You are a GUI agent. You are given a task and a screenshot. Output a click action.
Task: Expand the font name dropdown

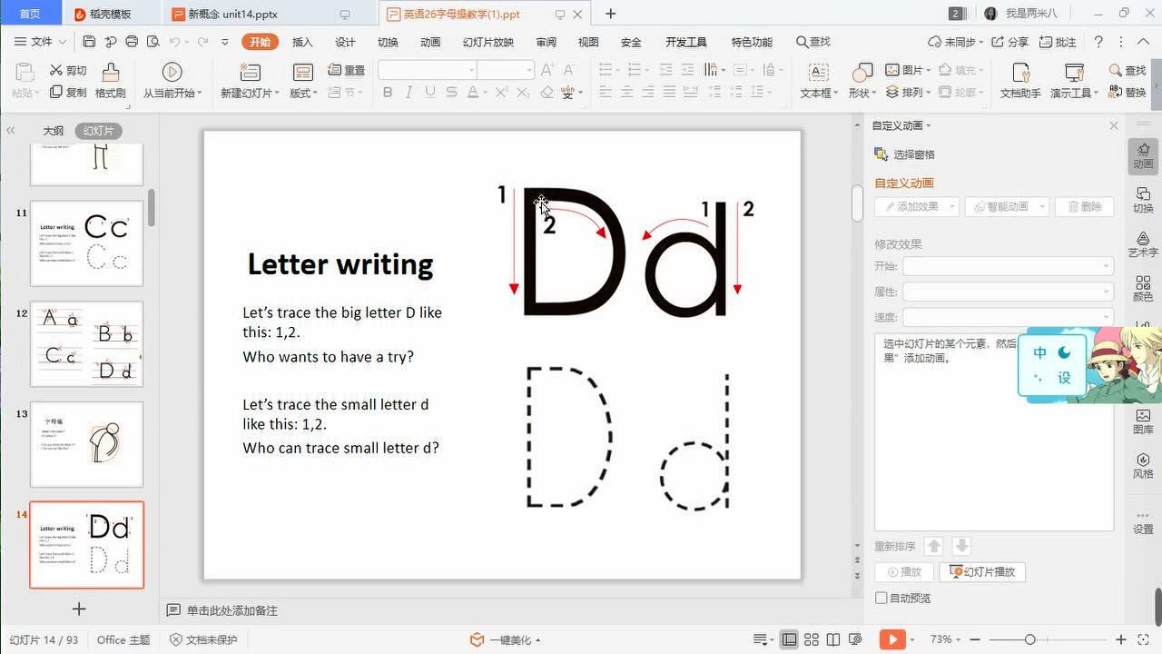pos(471,70)
